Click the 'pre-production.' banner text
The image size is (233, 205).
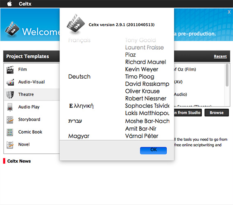click(197, 34)
